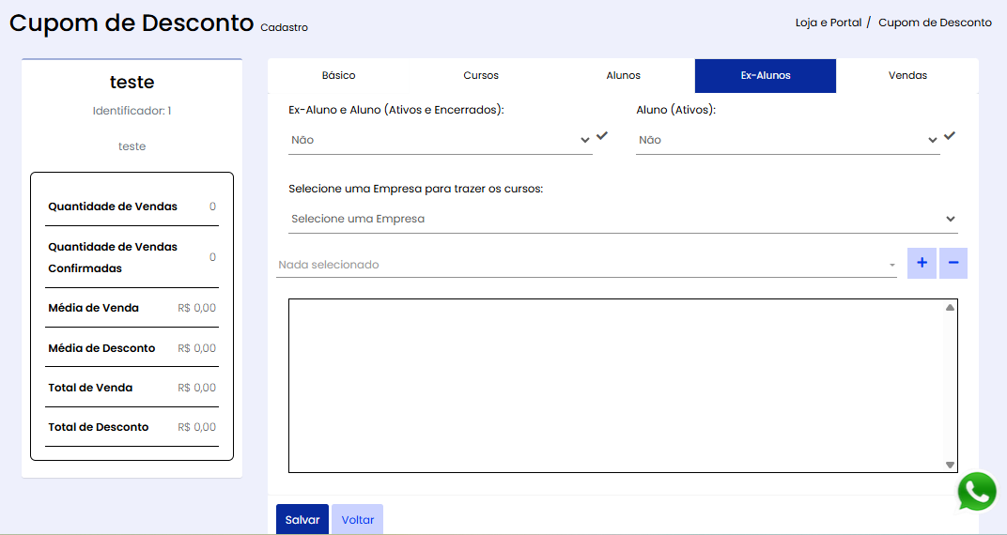The image size is (1007, 535).
Task: Open the Vendas tab
Action: [907, 75]
